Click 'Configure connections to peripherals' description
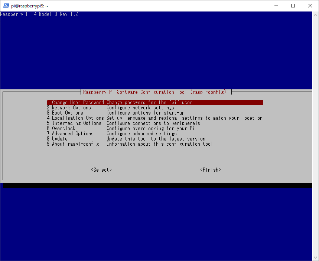This screenshot has width=319, height=261. (x=153, y=123)
